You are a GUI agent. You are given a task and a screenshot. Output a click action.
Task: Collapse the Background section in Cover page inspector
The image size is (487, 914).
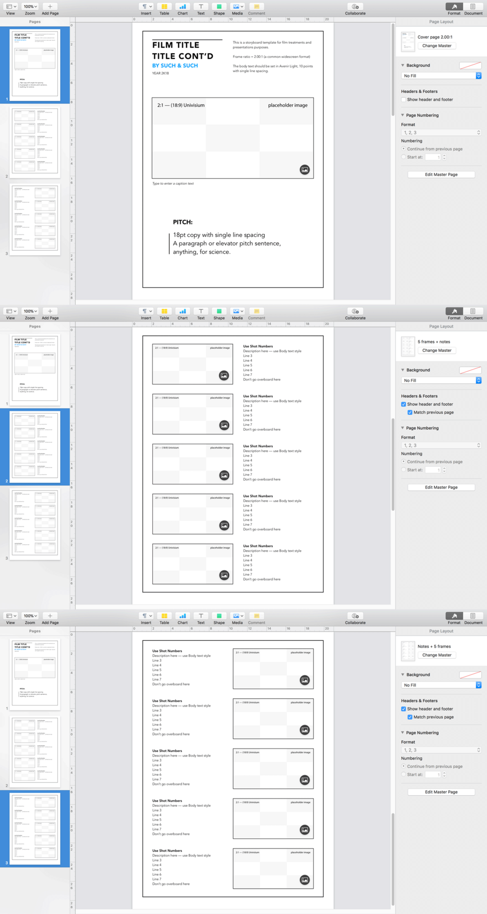pos(403,65)
